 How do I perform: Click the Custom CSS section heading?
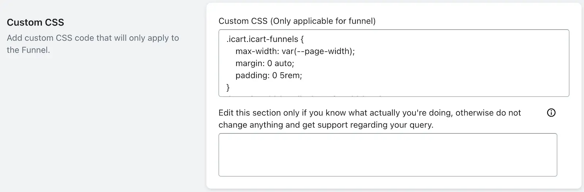(35, 23)
